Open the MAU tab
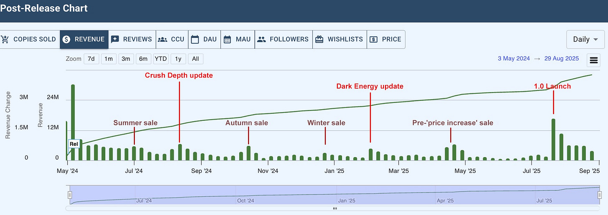Image resolution: width=608 pixels, height=215 pixels. 238,39
